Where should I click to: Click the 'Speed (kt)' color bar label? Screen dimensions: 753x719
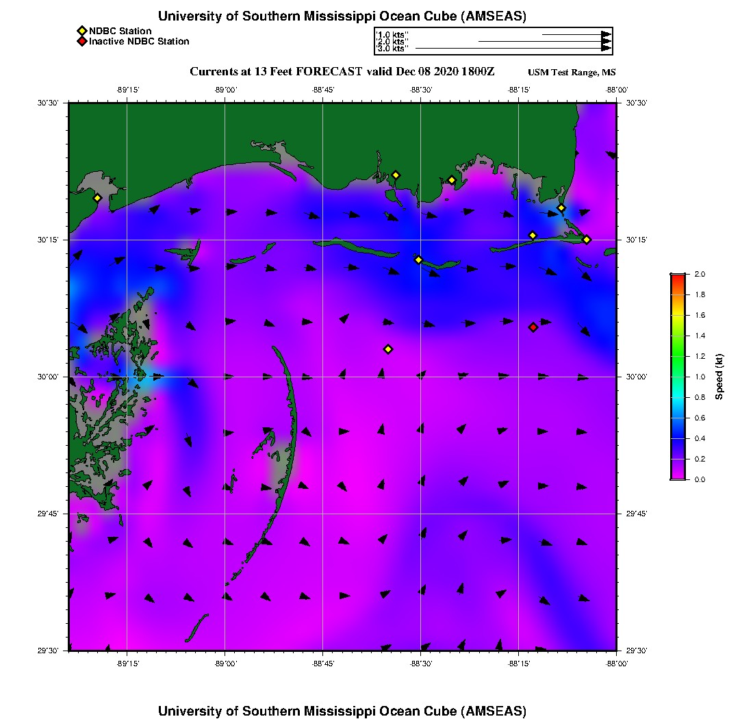(719, 377)
